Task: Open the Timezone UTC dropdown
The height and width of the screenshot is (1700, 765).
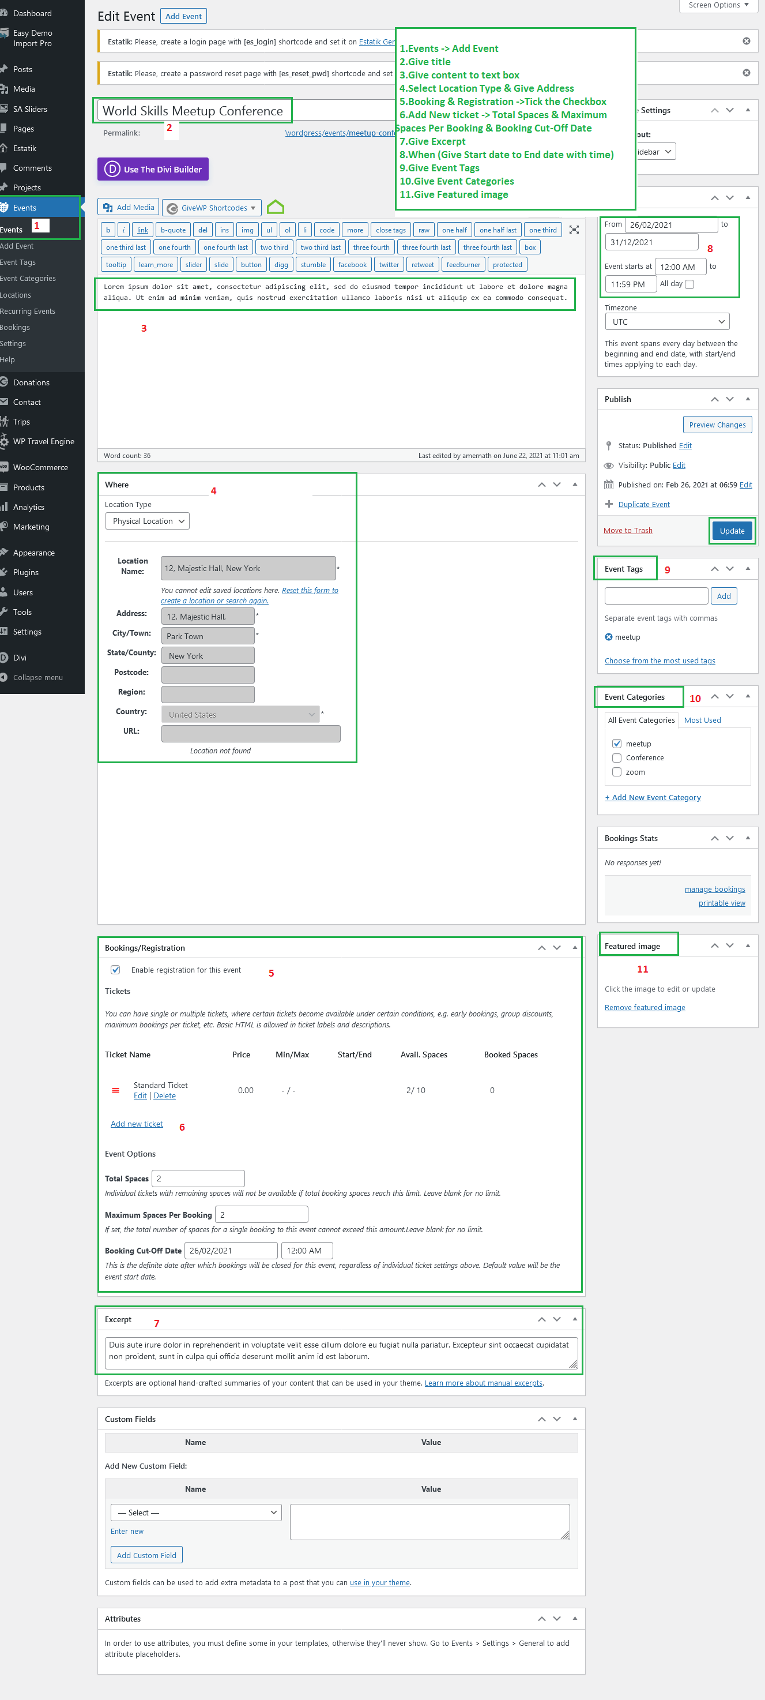Action: 667,321
